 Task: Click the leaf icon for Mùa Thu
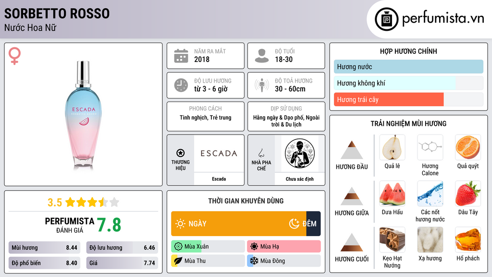coord(178,261)
